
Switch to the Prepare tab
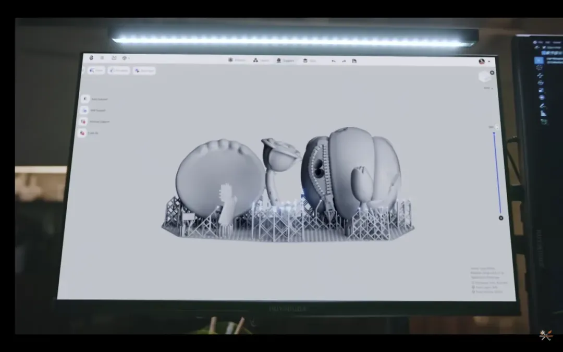pyautogui.click(x=237, y=60)
